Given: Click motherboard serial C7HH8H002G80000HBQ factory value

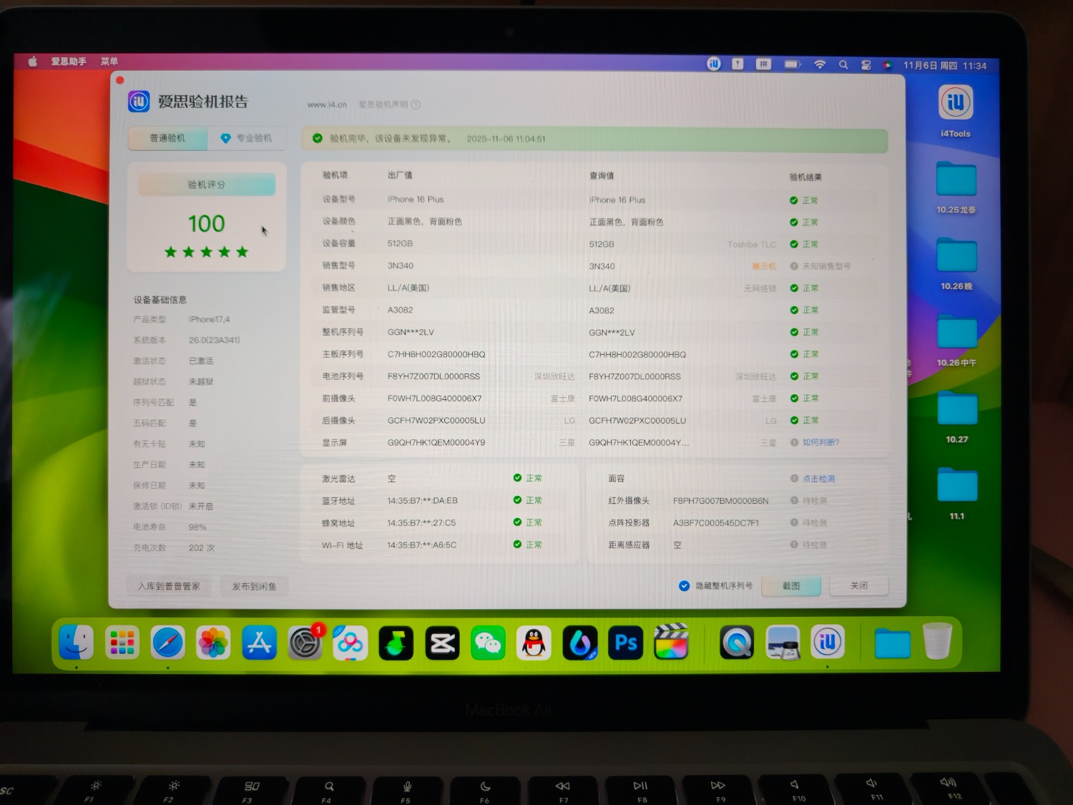Looking at the screenshot, I should [x=436, y=354].
